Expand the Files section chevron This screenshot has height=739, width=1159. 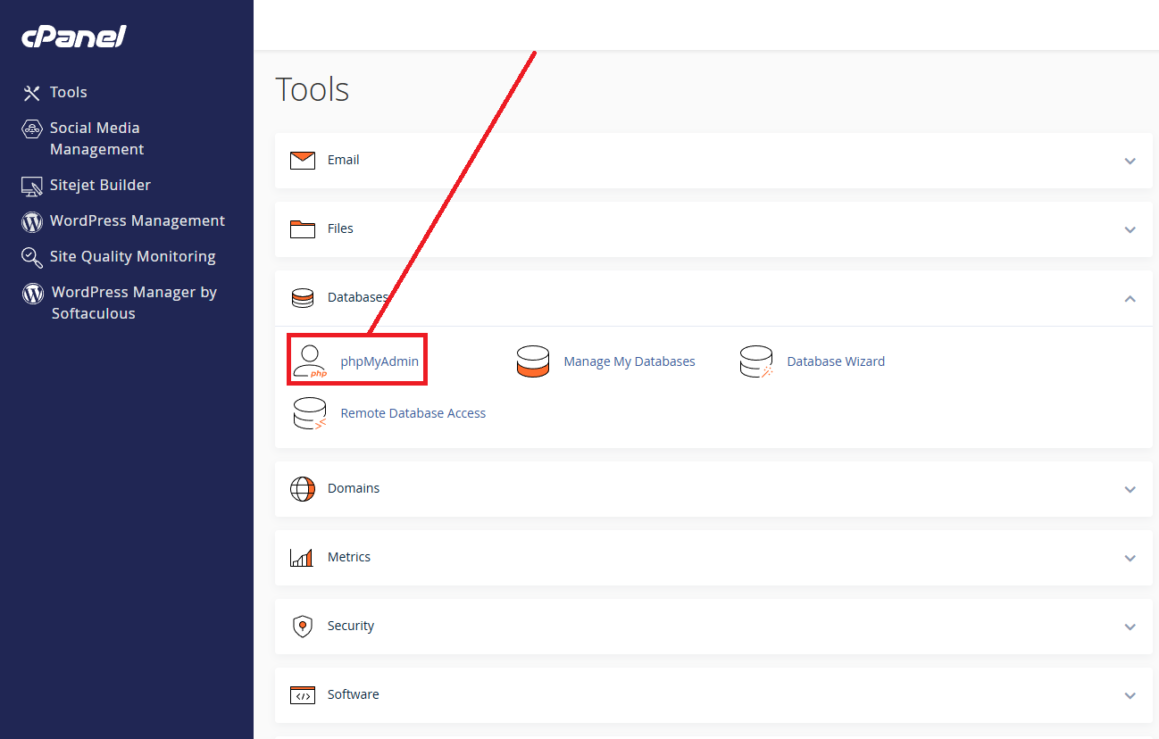coord(1130,230)
